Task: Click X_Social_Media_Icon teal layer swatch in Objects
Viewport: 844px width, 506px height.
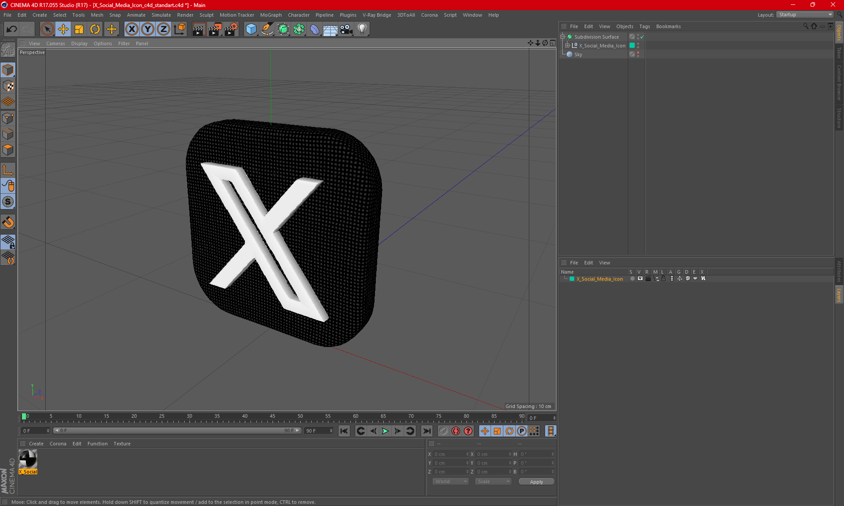Action: point(632,46)
